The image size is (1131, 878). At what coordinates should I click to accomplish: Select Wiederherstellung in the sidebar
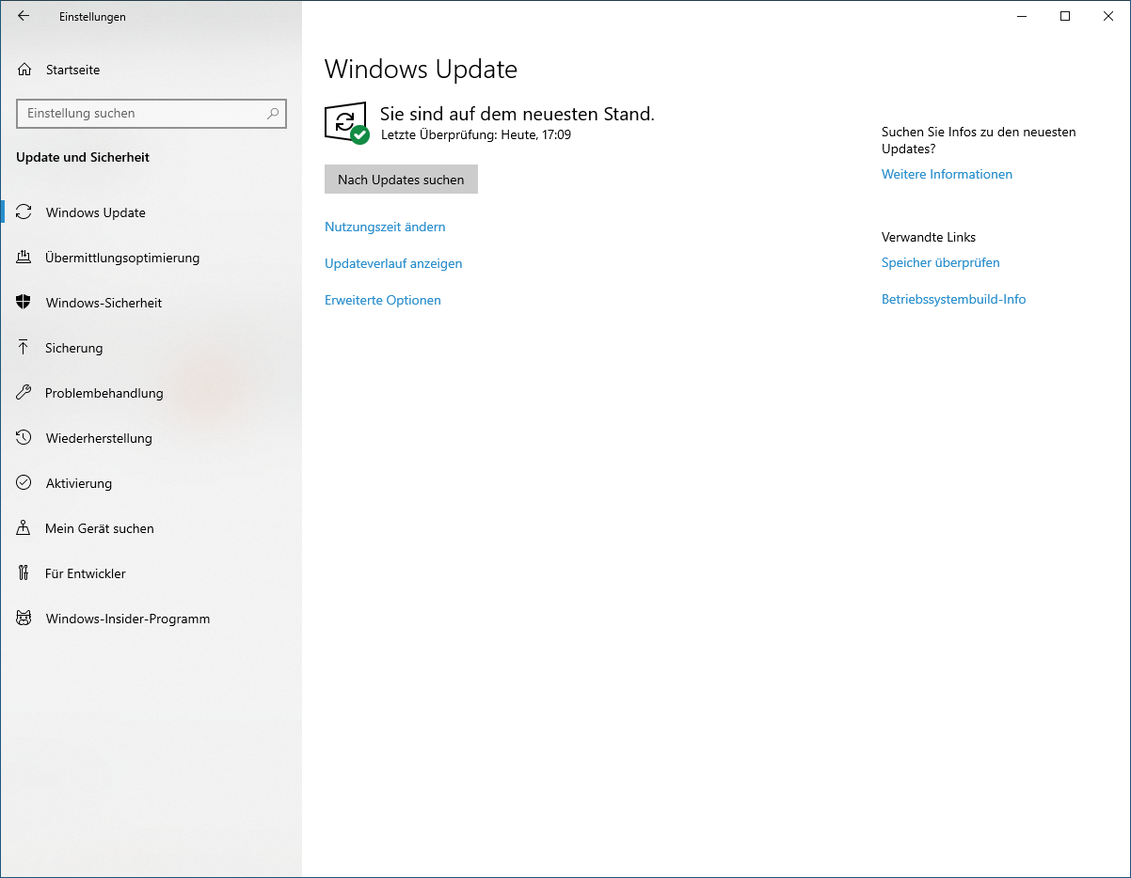(151, 438)
